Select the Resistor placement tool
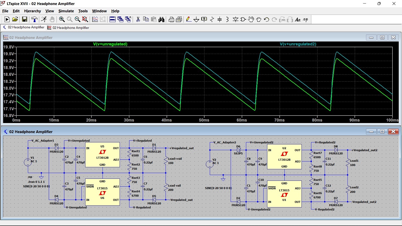 (x=212, y=19)
